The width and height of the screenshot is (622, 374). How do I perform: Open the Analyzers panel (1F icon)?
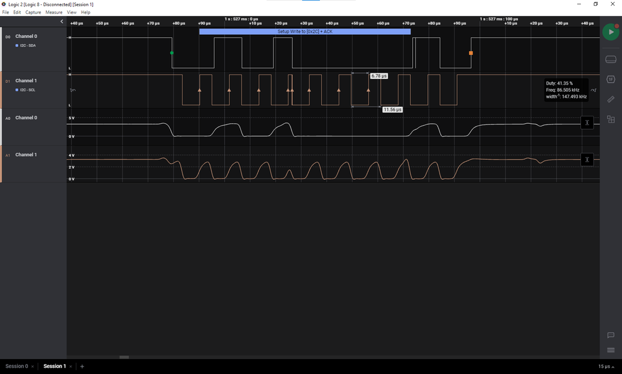point(611,79)
